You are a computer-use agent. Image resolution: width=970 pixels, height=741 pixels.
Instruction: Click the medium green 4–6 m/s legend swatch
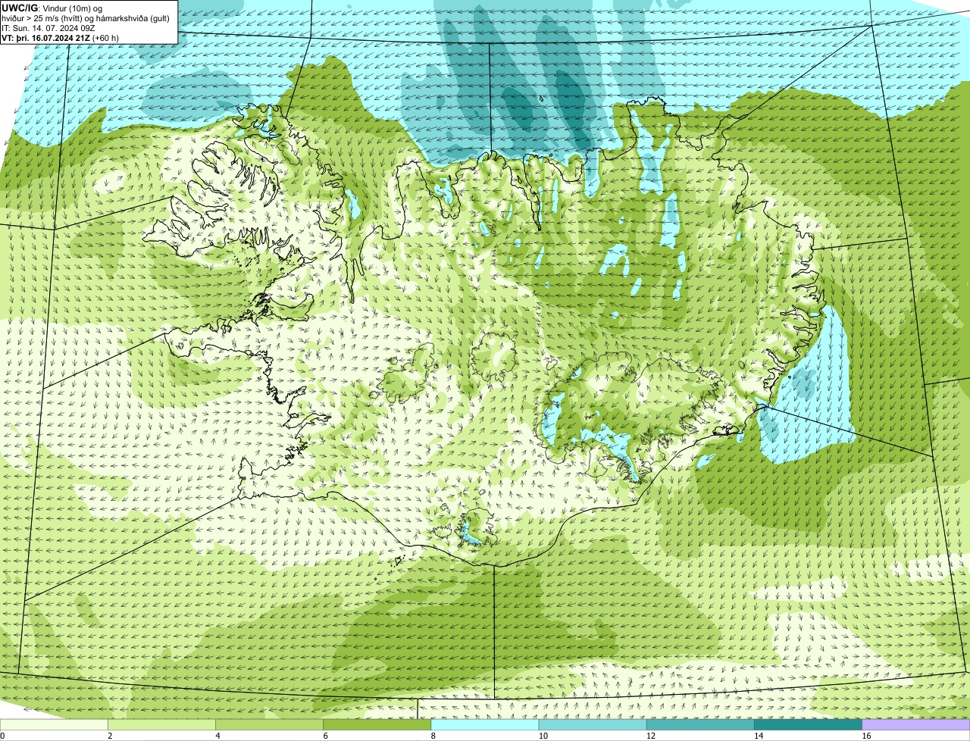click(x=269, y=724)
